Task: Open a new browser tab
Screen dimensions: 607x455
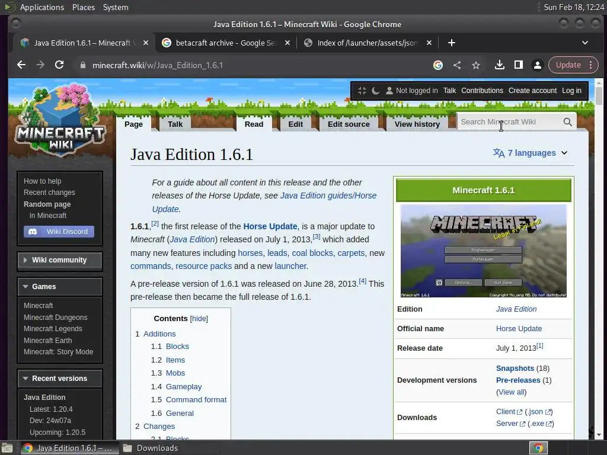Action: click(451, 43)
